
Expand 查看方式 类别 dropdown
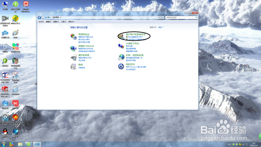pos(161,27)
